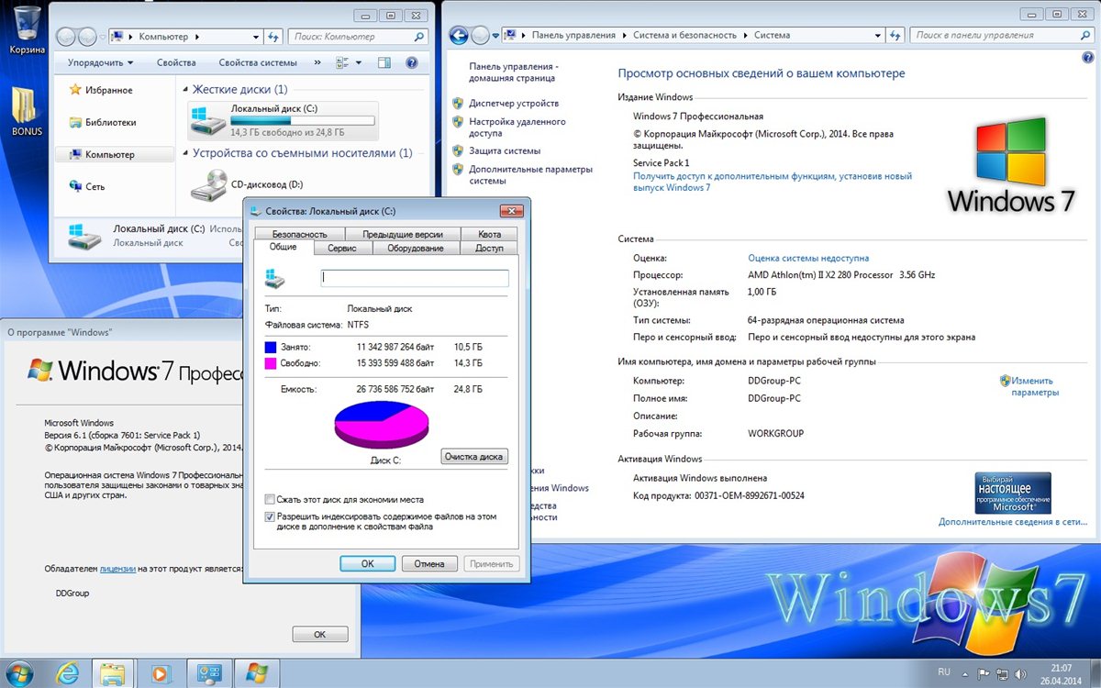
Task: Launch Windows Media Player from taskbar
Action: point(160,671)
